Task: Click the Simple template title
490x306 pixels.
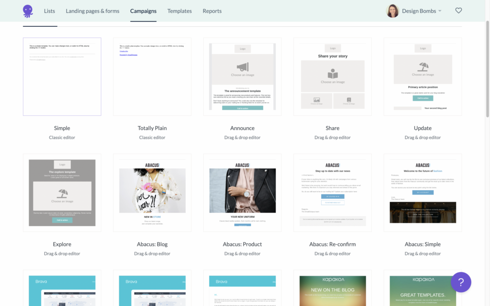Action: click(x=62, y=128)
